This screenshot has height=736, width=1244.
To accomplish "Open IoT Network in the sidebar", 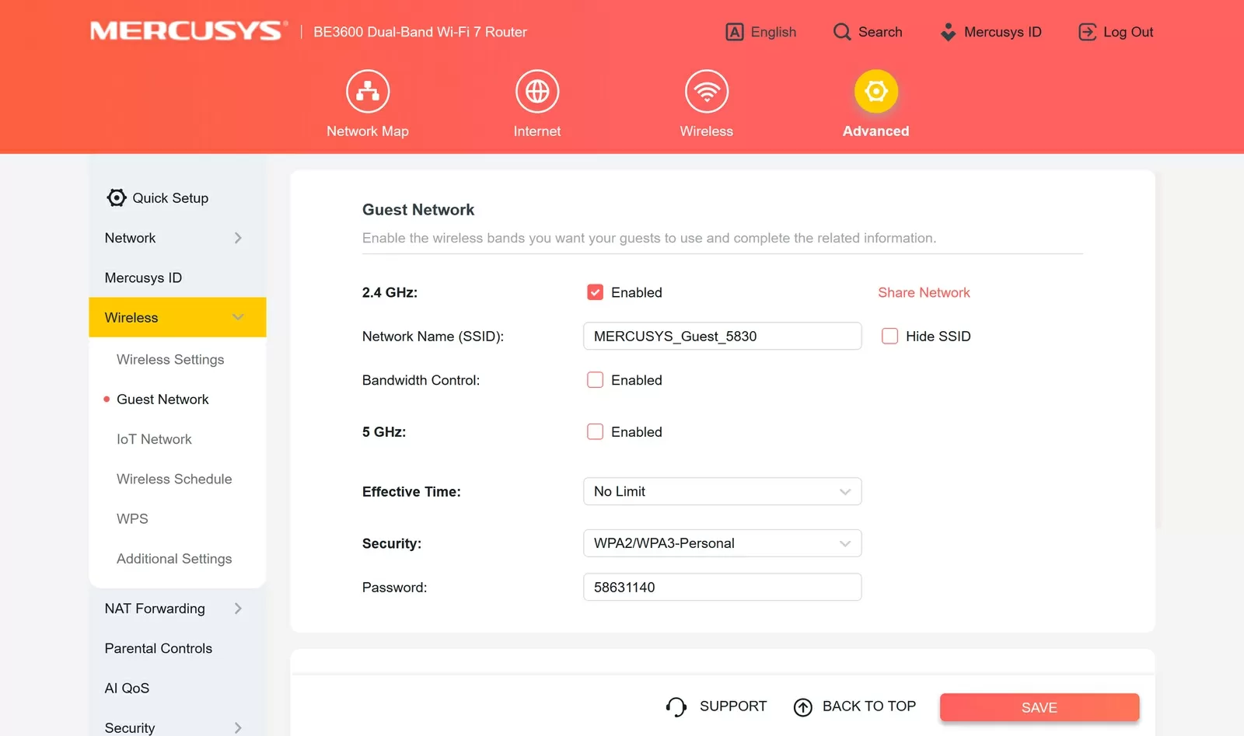I will pos(154,439).
